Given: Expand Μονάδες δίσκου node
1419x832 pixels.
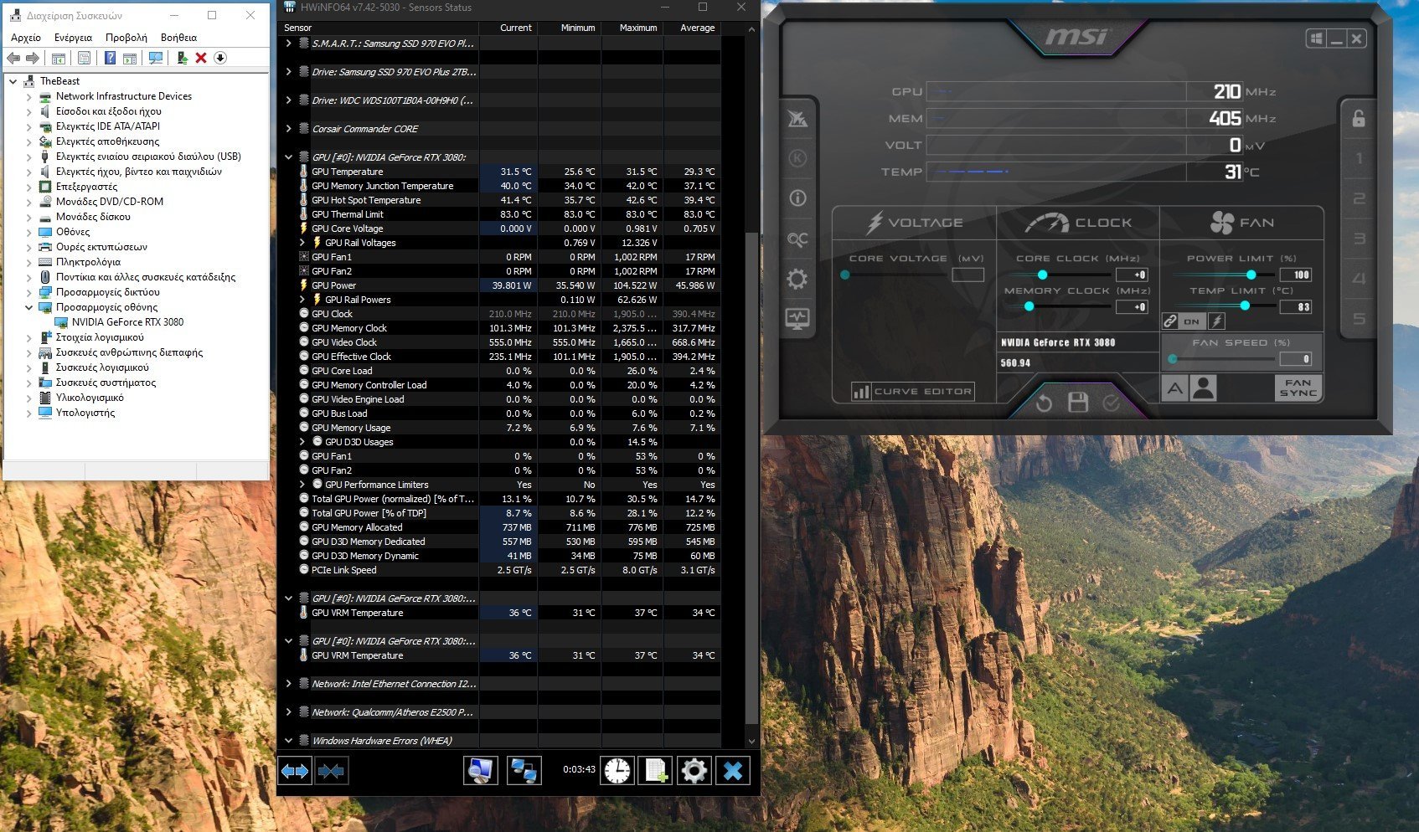Looking at the screenshot, I should click(x=29, y=217).
